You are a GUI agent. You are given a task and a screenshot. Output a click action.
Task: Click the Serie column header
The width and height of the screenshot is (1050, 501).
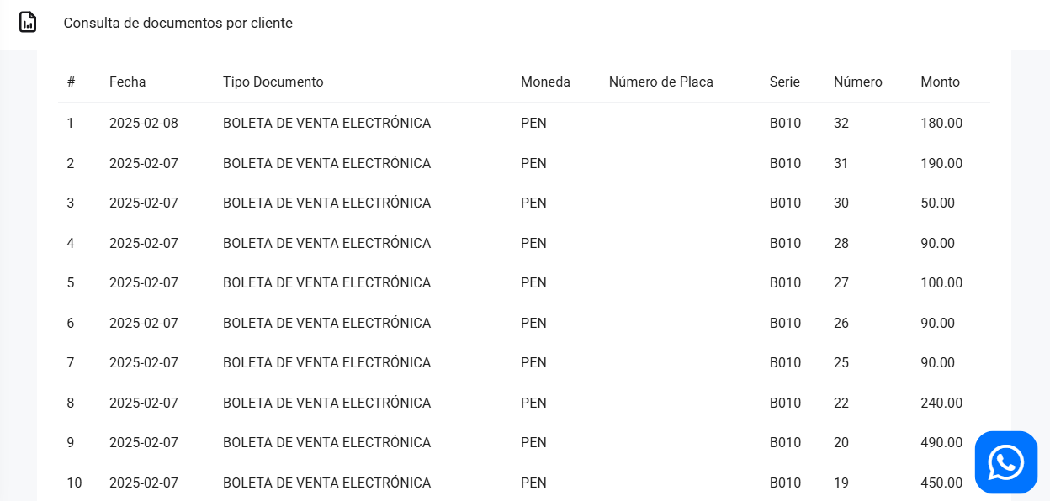tap(784, 82)
